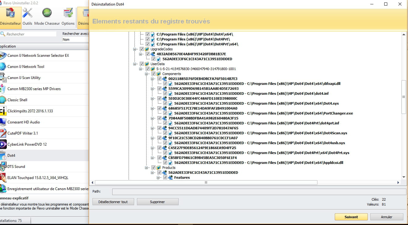Uncheck the UpgradeCodes checkbox
Image resolution: width=408 pixels, height=225 pixels.
pyautogui.click(x=142, y=49)
